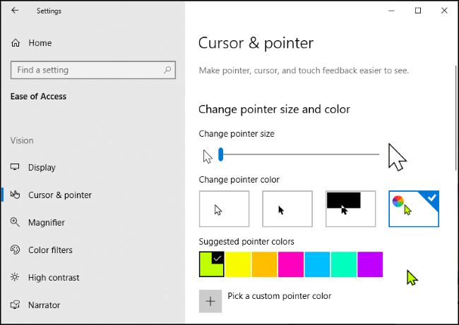Click the Make pointer, cursor easier to see description
The image size is (459, 325).
(304, 70)
